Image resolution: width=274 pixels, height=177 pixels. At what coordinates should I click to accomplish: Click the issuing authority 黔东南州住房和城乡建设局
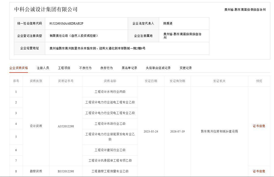219,131
